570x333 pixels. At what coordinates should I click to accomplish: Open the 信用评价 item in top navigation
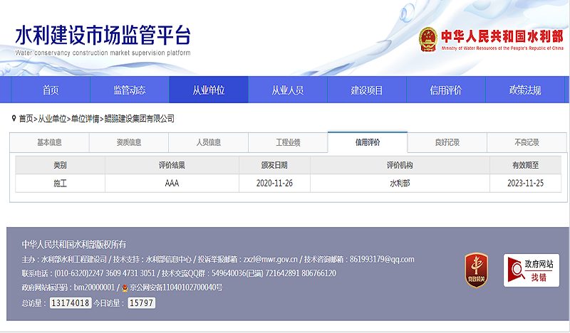click(446, 90)
